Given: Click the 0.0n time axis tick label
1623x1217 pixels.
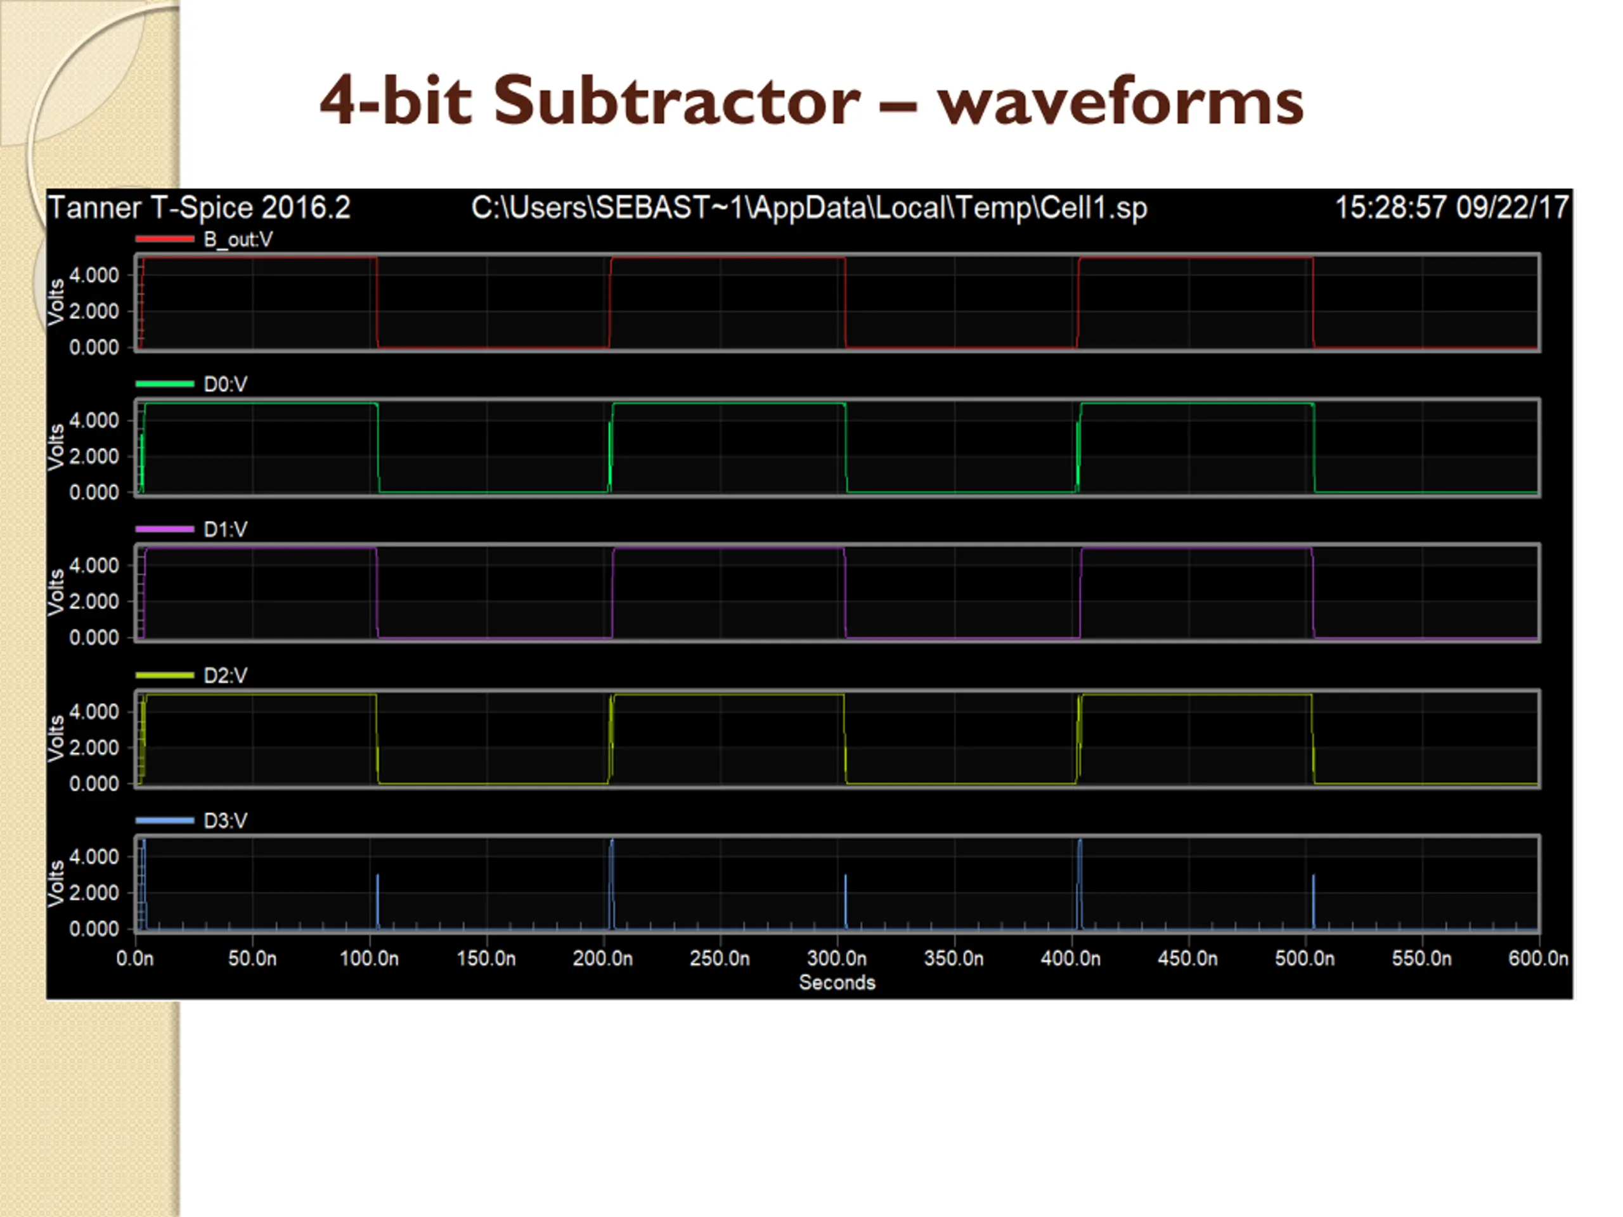Looking at the screenshot, I should 135,959.
